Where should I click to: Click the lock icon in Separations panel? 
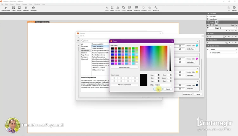tap(208, 43)
